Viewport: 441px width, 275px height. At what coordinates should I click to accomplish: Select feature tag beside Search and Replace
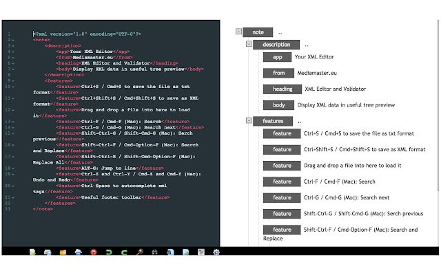282,230
